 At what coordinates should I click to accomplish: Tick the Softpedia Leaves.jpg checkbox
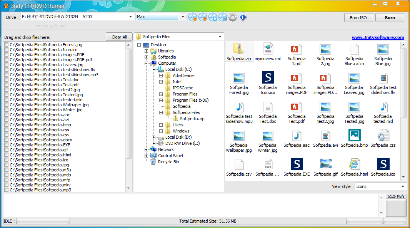pyautogui.click(x=7, y=65)
